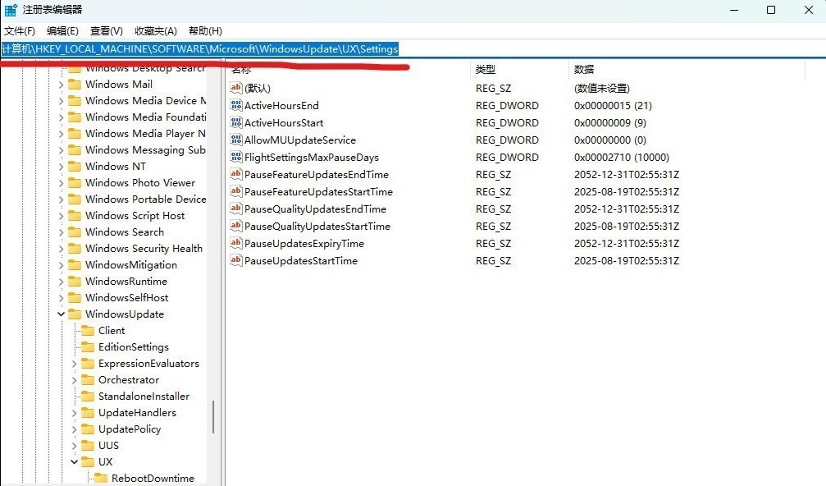Click the REG_DWORD icon beside FlightSettingsMaxPauseDays
This screenshot has height=486, width=826.
(x=235, y=157)
